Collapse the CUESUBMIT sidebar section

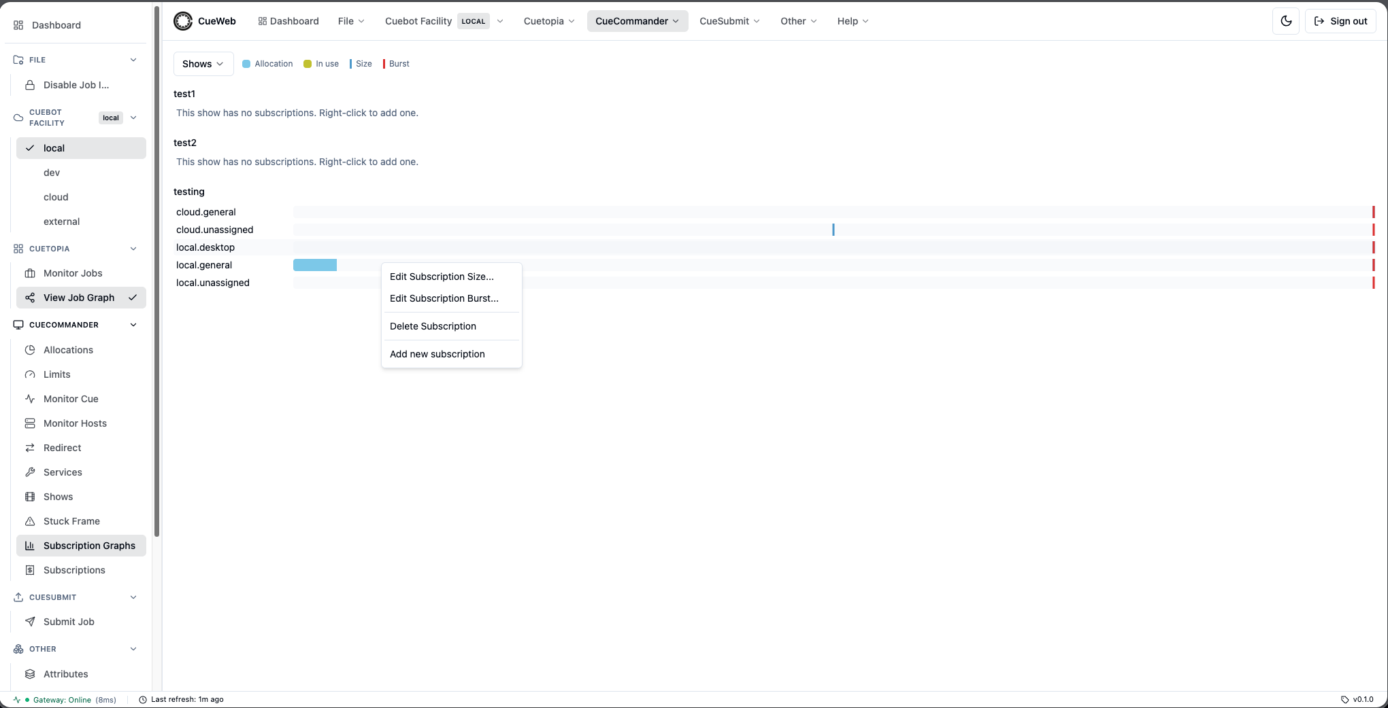pyautogui.click(x=133, y=597)
